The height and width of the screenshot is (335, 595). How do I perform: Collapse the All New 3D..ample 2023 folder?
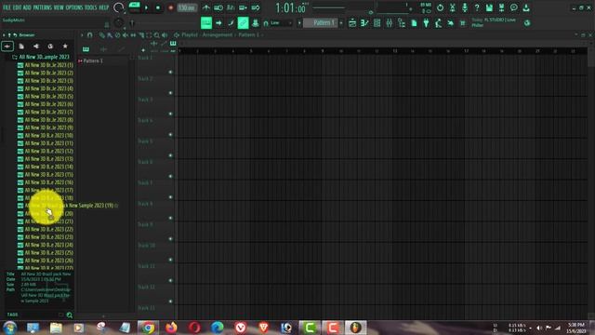pyautogui.click(x=41, y=57)
